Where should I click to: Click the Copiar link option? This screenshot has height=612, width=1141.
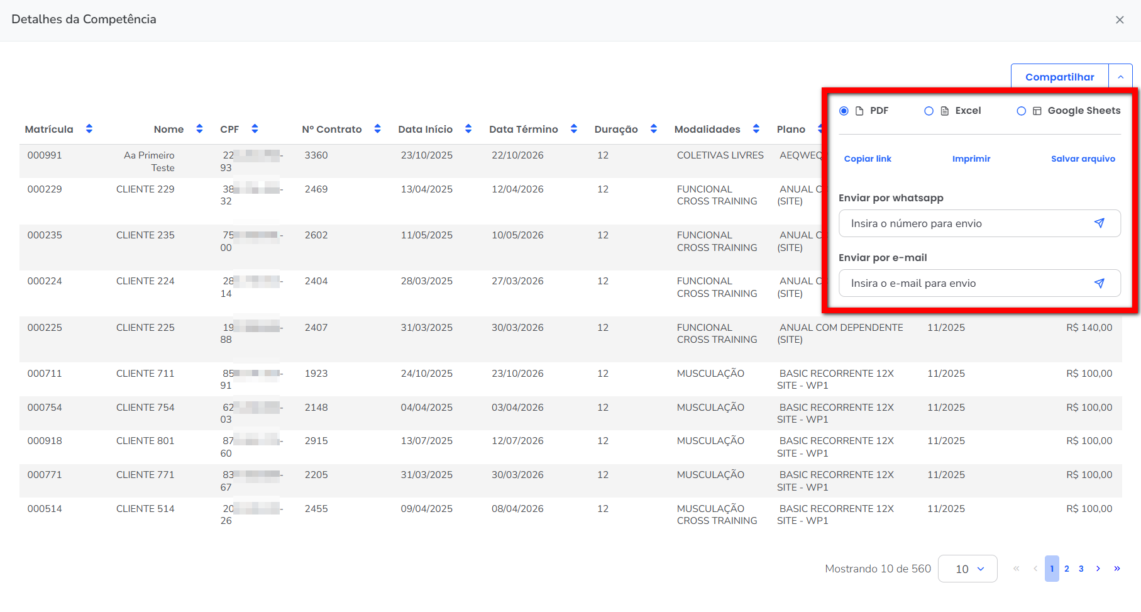click(x=868, y=159)
